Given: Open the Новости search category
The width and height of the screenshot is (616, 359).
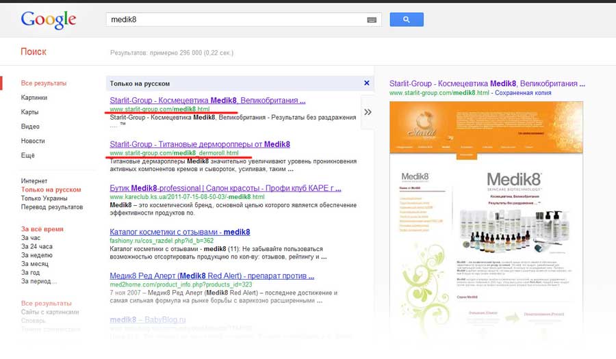Looking at the screenshot, I should (33, 141).
